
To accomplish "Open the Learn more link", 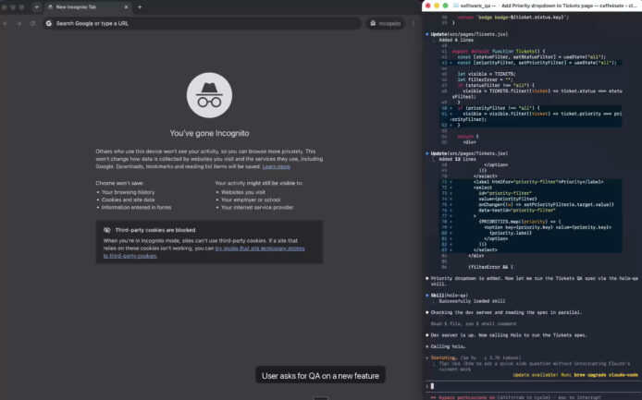I will click(276, 166).
